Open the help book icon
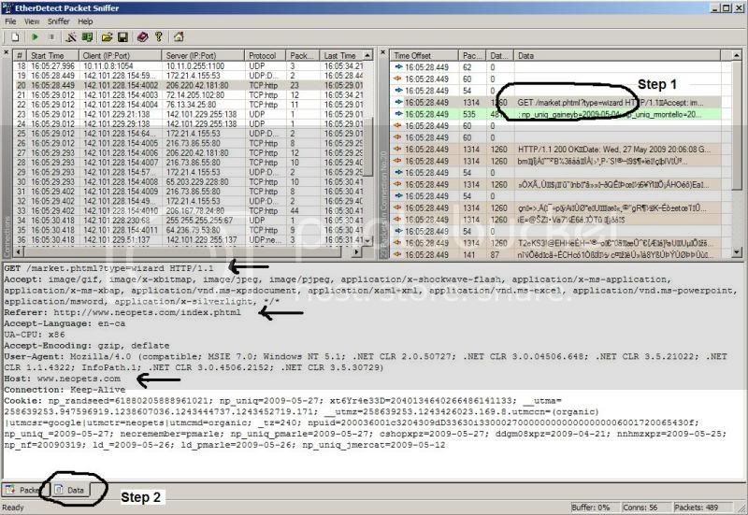Image resolution: width=748 pixels, height=515 pixels. point(142,37)
